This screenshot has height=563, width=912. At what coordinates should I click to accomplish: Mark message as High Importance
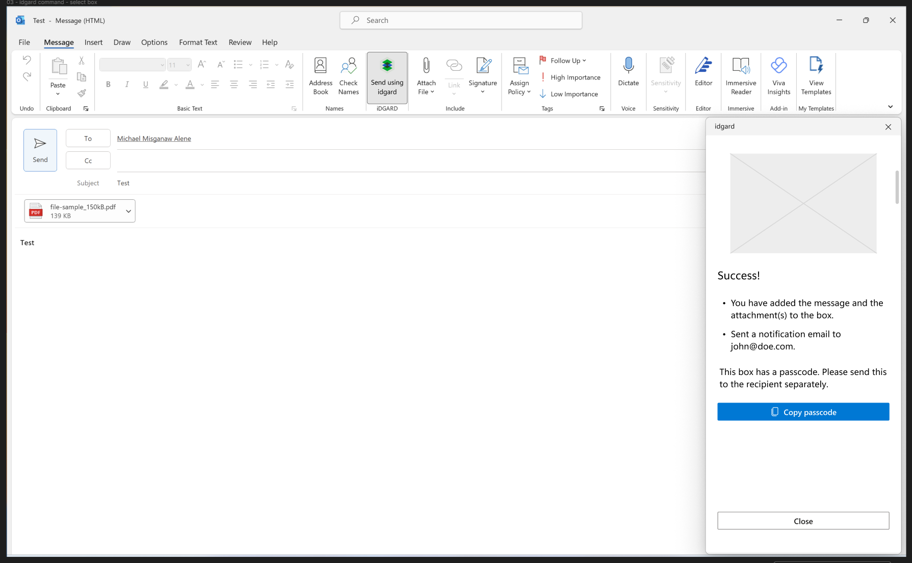571,77
